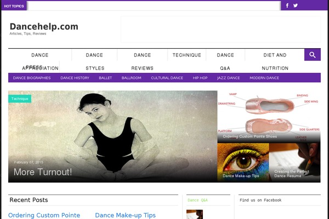Go to Dance History submenu link
This screenshot has height=219, width=329.
tap(75, 78)
